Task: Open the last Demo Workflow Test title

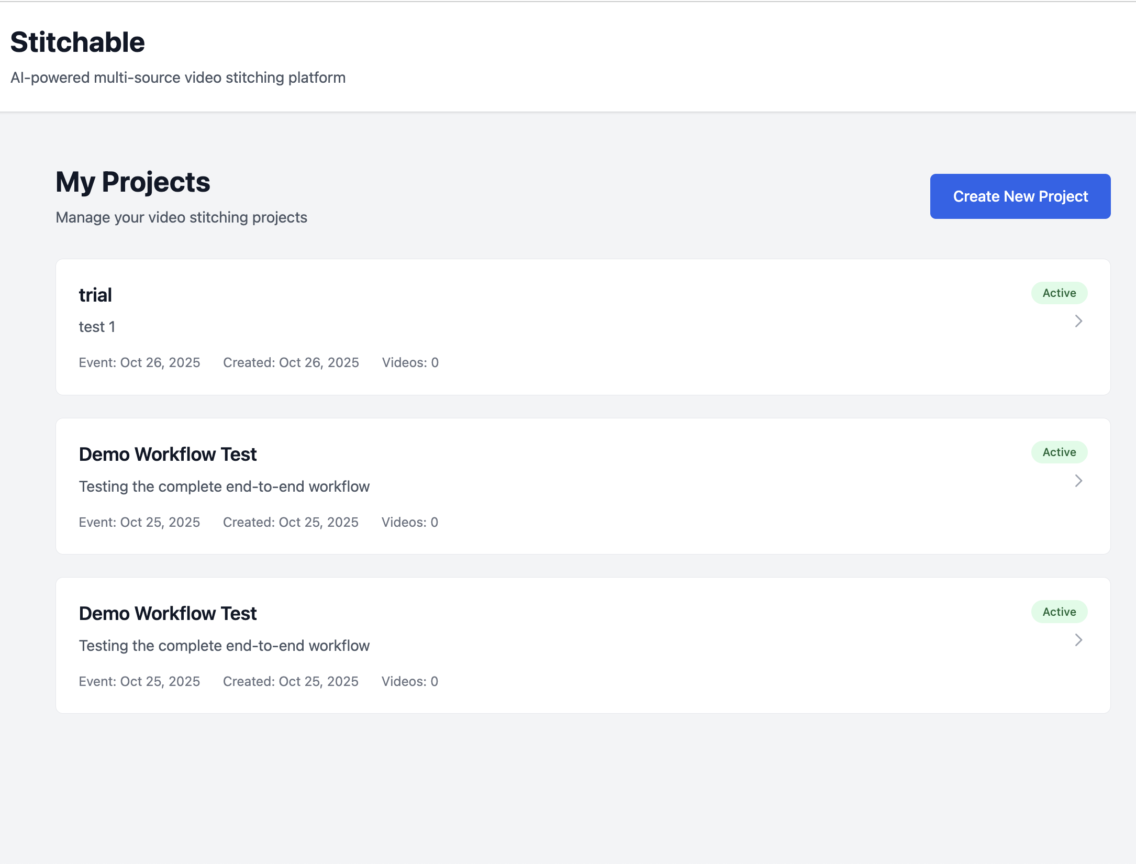Action: point(168,614)
